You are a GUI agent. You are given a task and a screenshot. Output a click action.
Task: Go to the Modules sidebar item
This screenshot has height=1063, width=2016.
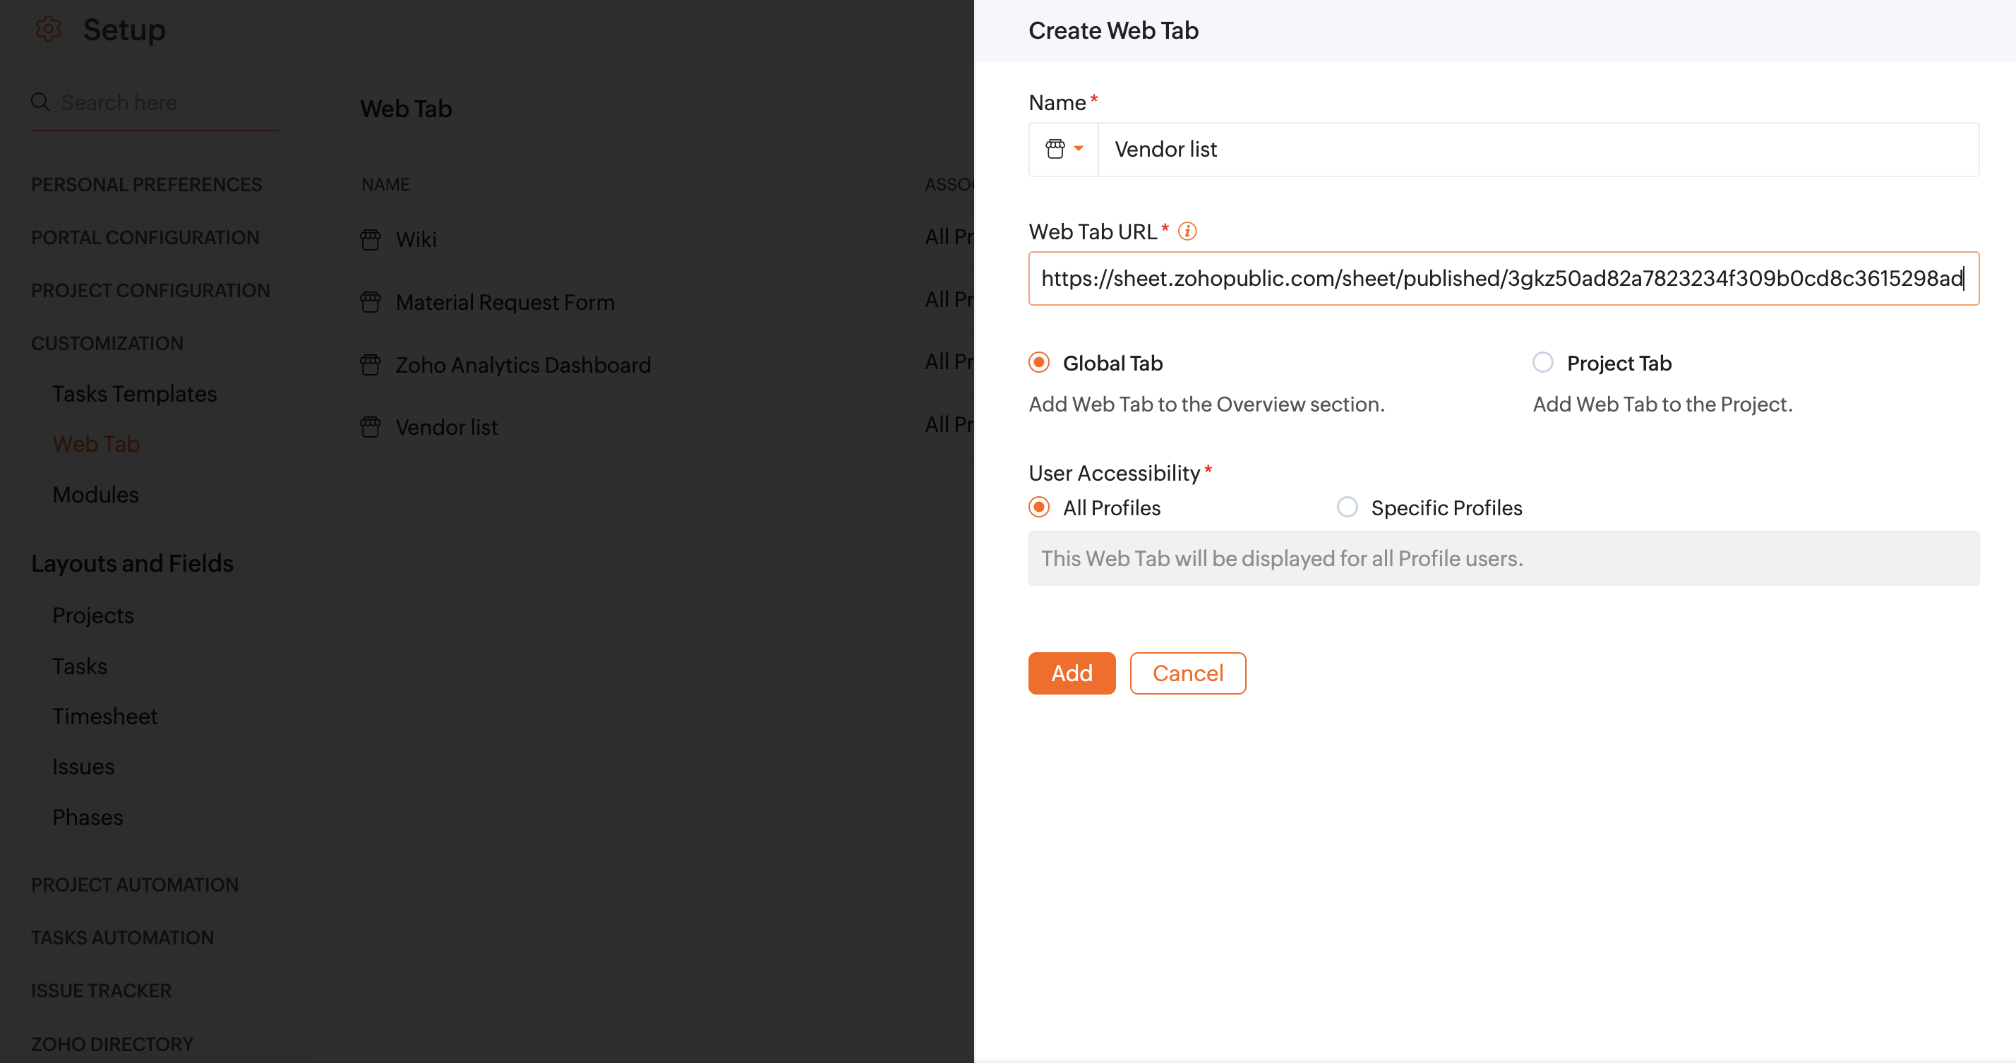[95, 495]
